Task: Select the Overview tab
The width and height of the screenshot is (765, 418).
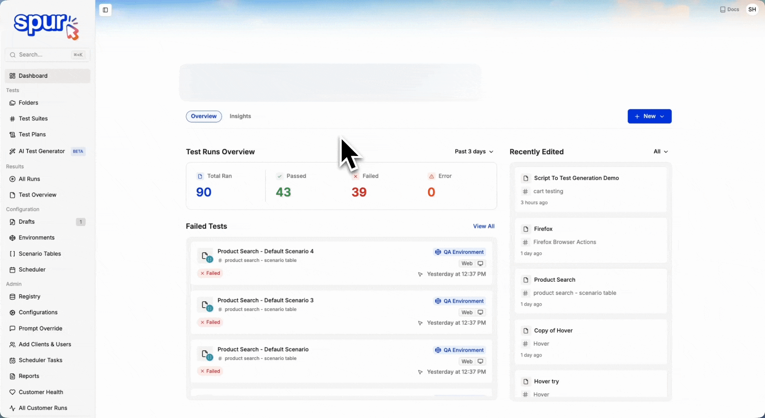Action: pyautogui.click(x=204, y=116)
